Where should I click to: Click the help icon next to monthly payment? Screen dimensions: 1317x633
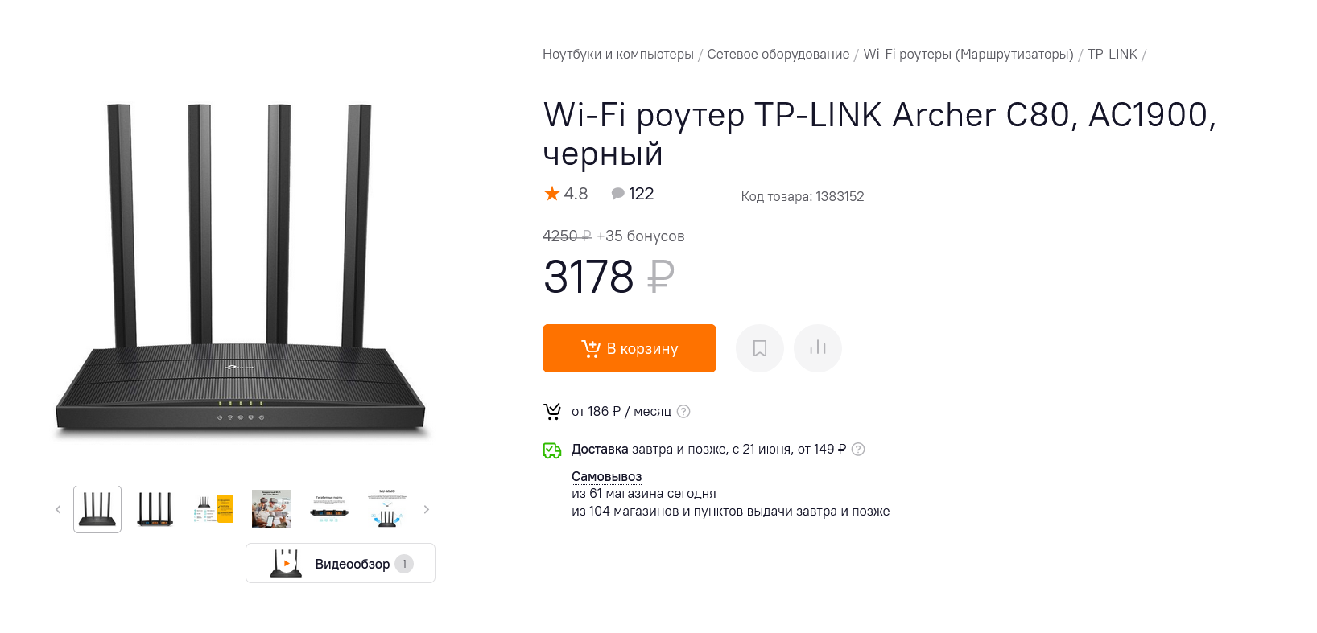pos(683,412)
